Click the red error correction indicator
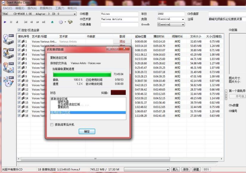 [x=118, y=92]
